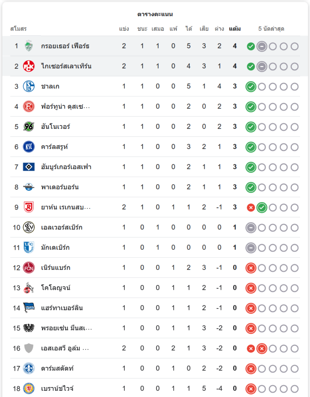
Task: Open the Hertha Berlin flag logo
Action: pos(29,308)
